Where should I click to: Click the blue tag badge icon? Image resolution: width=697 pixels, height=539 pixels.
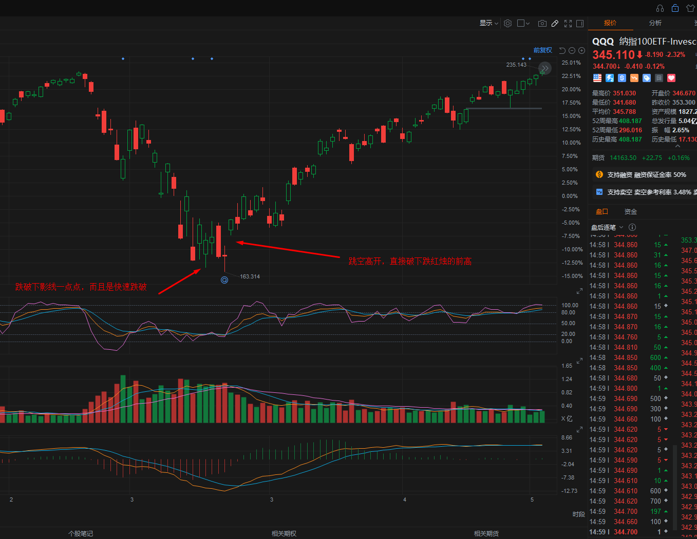[x=647, y=78]
